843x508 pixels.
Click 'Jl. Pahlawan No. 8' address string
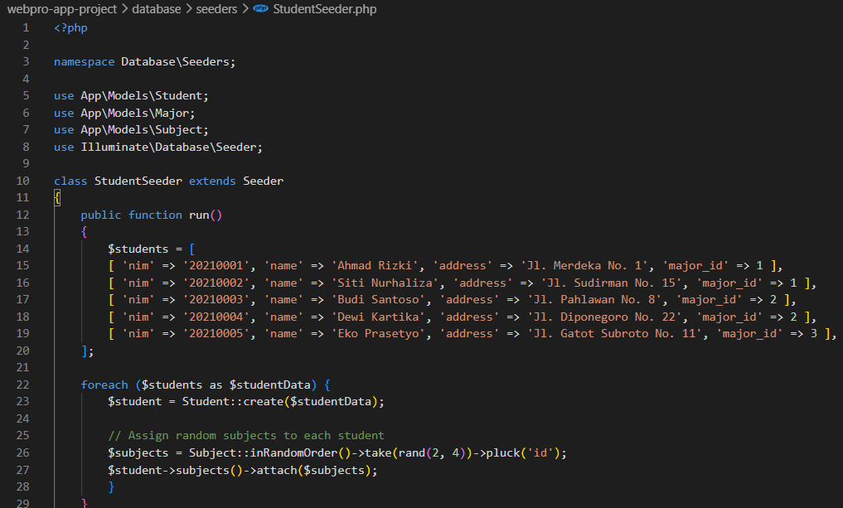pos(594,299)
